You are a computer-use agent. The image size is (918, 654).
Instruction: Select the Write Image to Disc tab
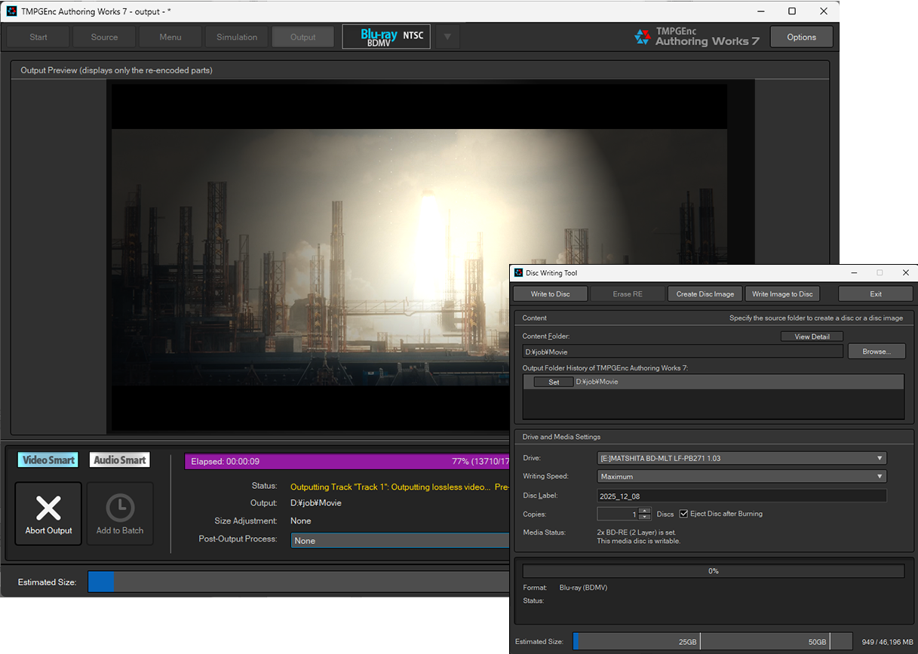click(x=782, y=293)
